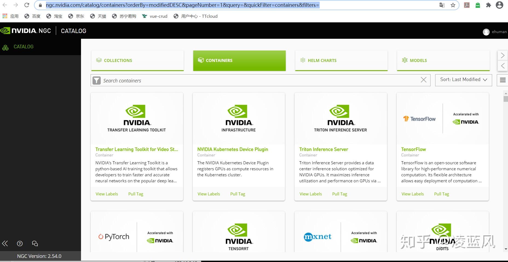The height and width of the screenshot is (262, 508).
Task: Switch to the MODELS tab
Action: coord(443,60)
